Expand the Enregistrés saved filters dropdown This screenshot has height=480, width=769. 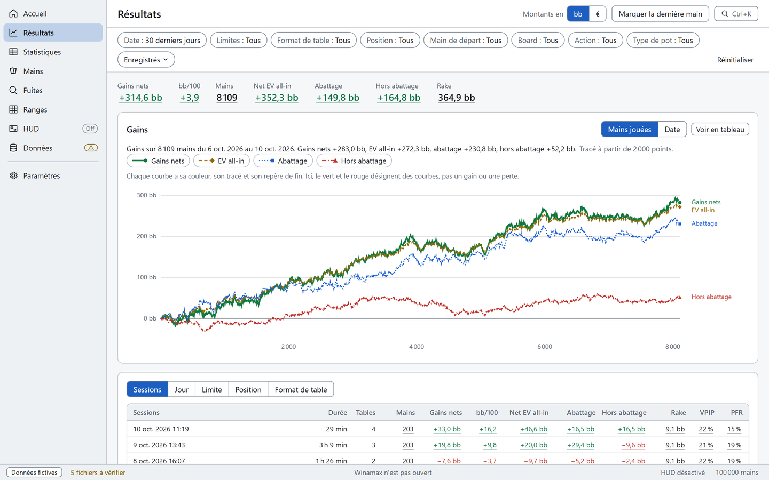146,60
